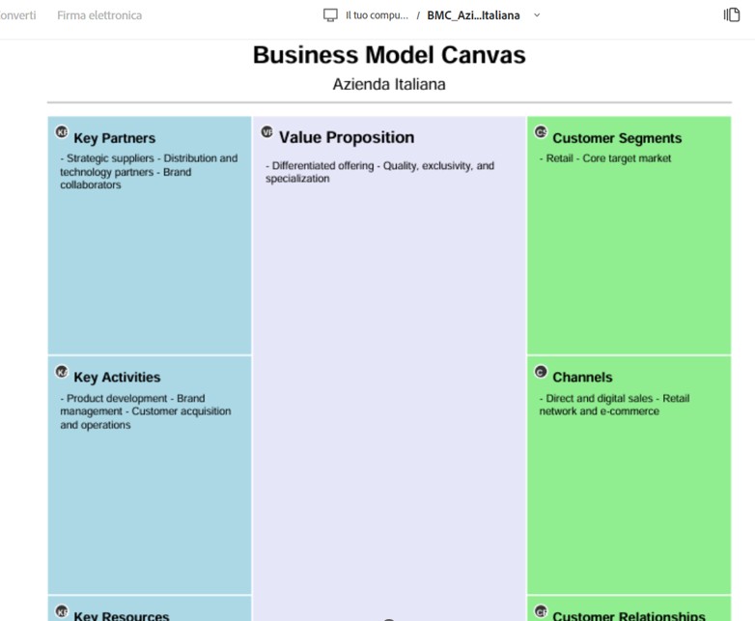This screenshot has width=755, height=621.
Task: Click the computer monitor location icon
Action: click(330, 14)
